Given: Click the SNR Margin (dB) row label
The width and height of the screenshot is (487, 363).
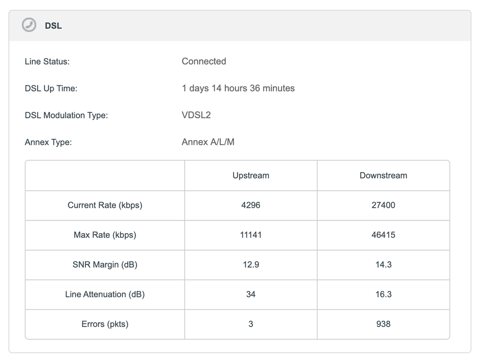Looking at the screenshot, I should point(105,265).
